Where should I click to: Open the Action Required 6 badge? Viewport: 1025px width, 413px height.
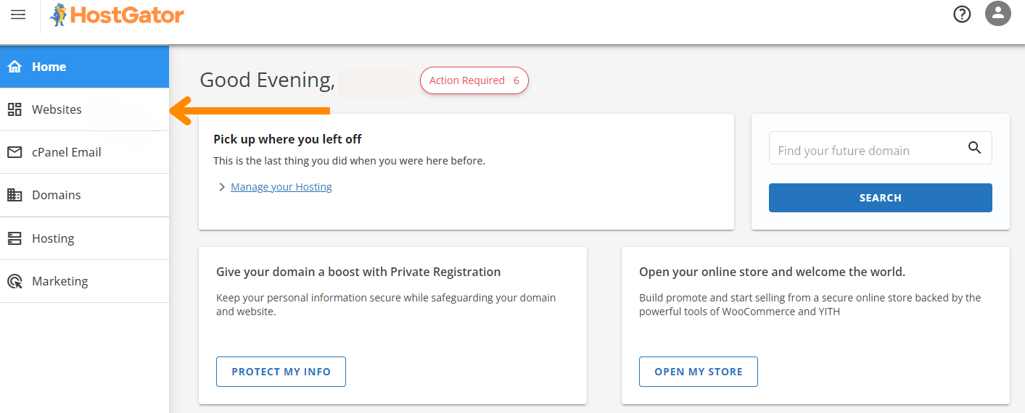pos(474,80)
